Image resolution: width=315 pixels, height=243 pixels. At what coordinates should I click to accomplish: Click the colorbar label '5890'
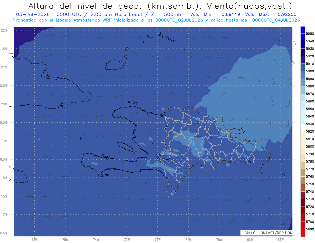click(x=310, y=79)
